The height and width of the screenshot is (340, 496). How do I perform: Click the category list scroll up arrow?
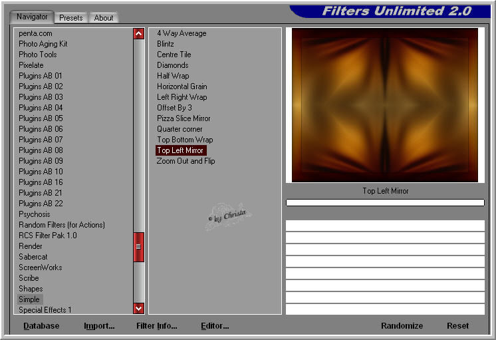[x=138, y=34]
